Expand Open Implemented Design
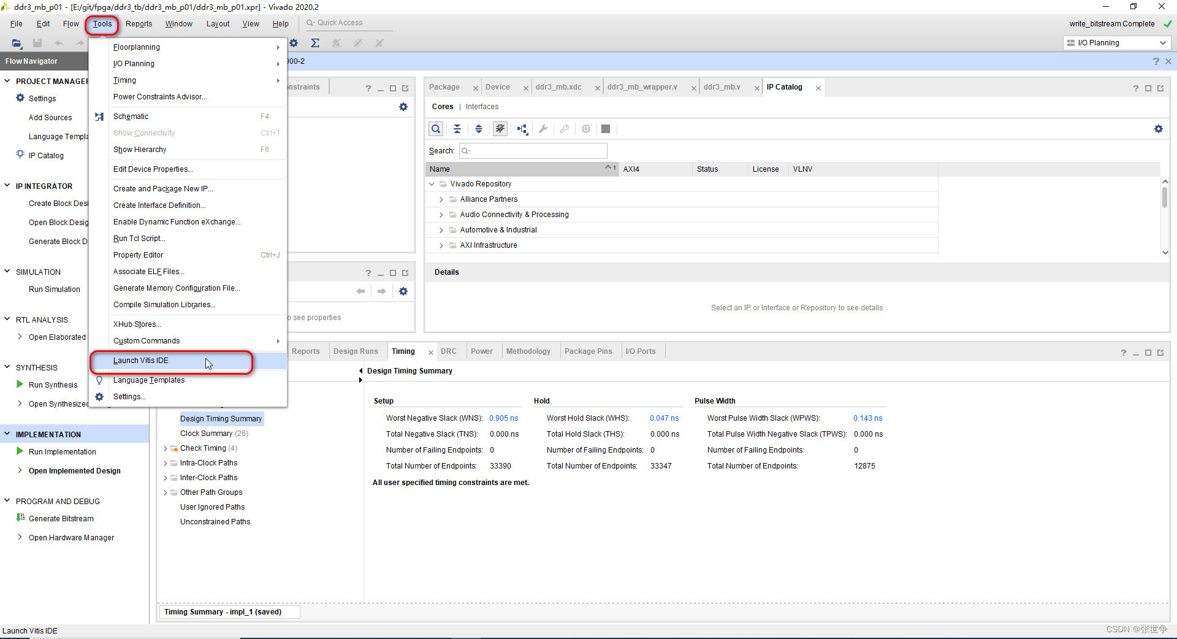The width and height of the screenshot is (1177, 639). click(20, 470)
